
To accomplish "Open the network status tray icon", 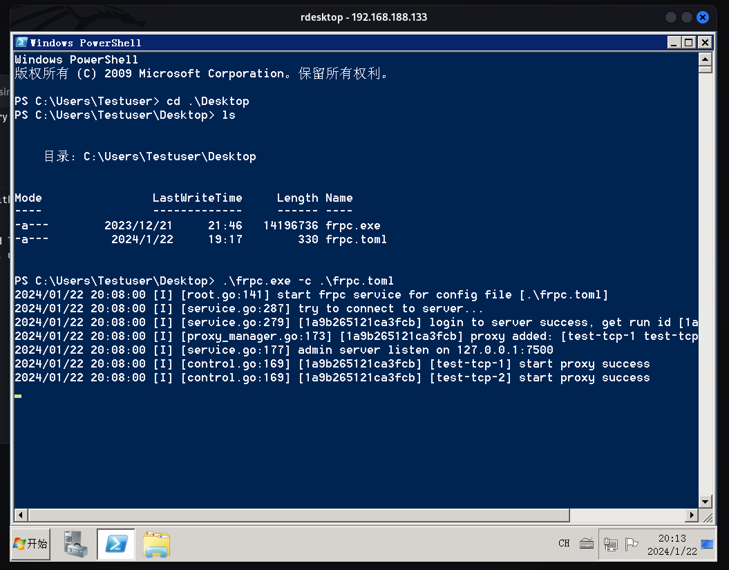I will click(610, 544).
